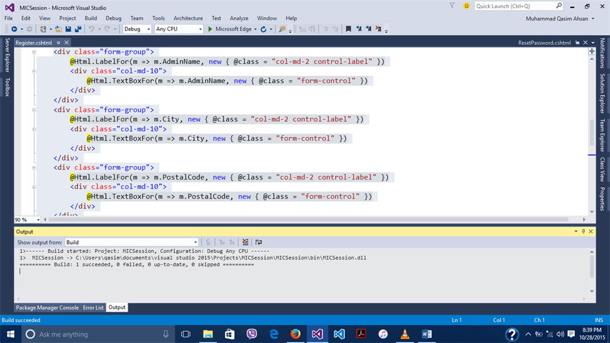Click the feedback smiley face icon
Viewport: 610px width, 343px height.
(x=466, y=6)
